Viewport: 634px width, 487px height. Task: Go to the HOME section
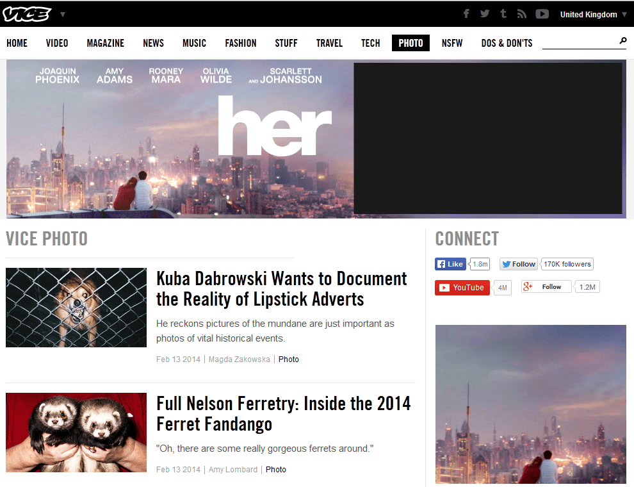pos(17,44)
